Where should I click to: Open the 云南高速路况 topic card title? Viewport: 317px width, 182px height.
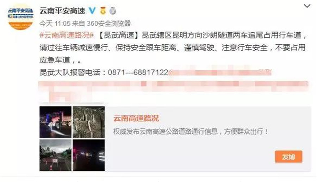point(136,119)
